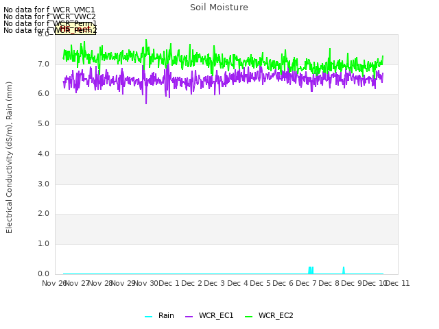Click the Dec 4 x-axis label
Screen dimensions: 439x329
(237, 283)
